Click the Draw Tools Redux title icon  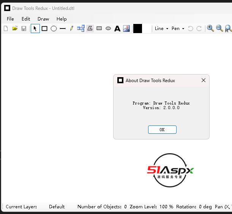(7, 8)
